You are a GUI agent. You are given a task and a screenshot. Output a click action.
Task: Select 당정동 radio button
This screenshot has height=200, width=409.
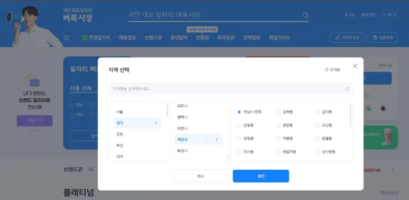(x=239, y=139)
